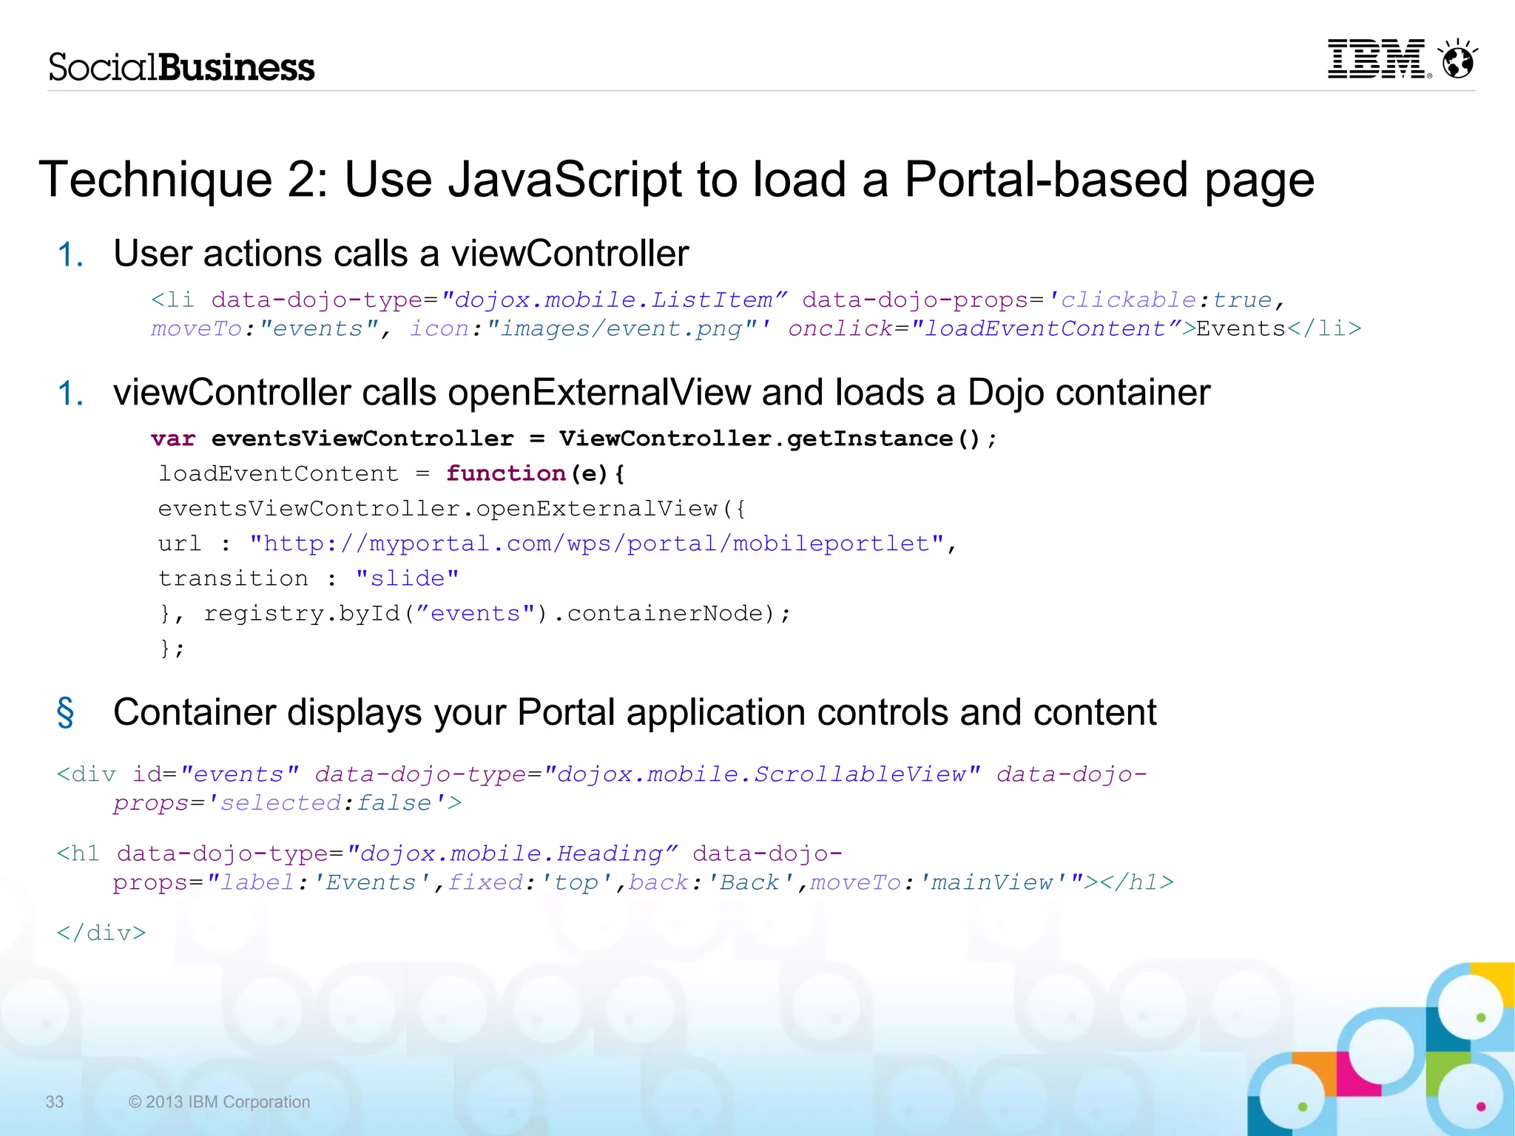This screenshot has height=1136, width=1515.
Task: Click the SocialBusiness logo
Action: click(x=182, y=67)
